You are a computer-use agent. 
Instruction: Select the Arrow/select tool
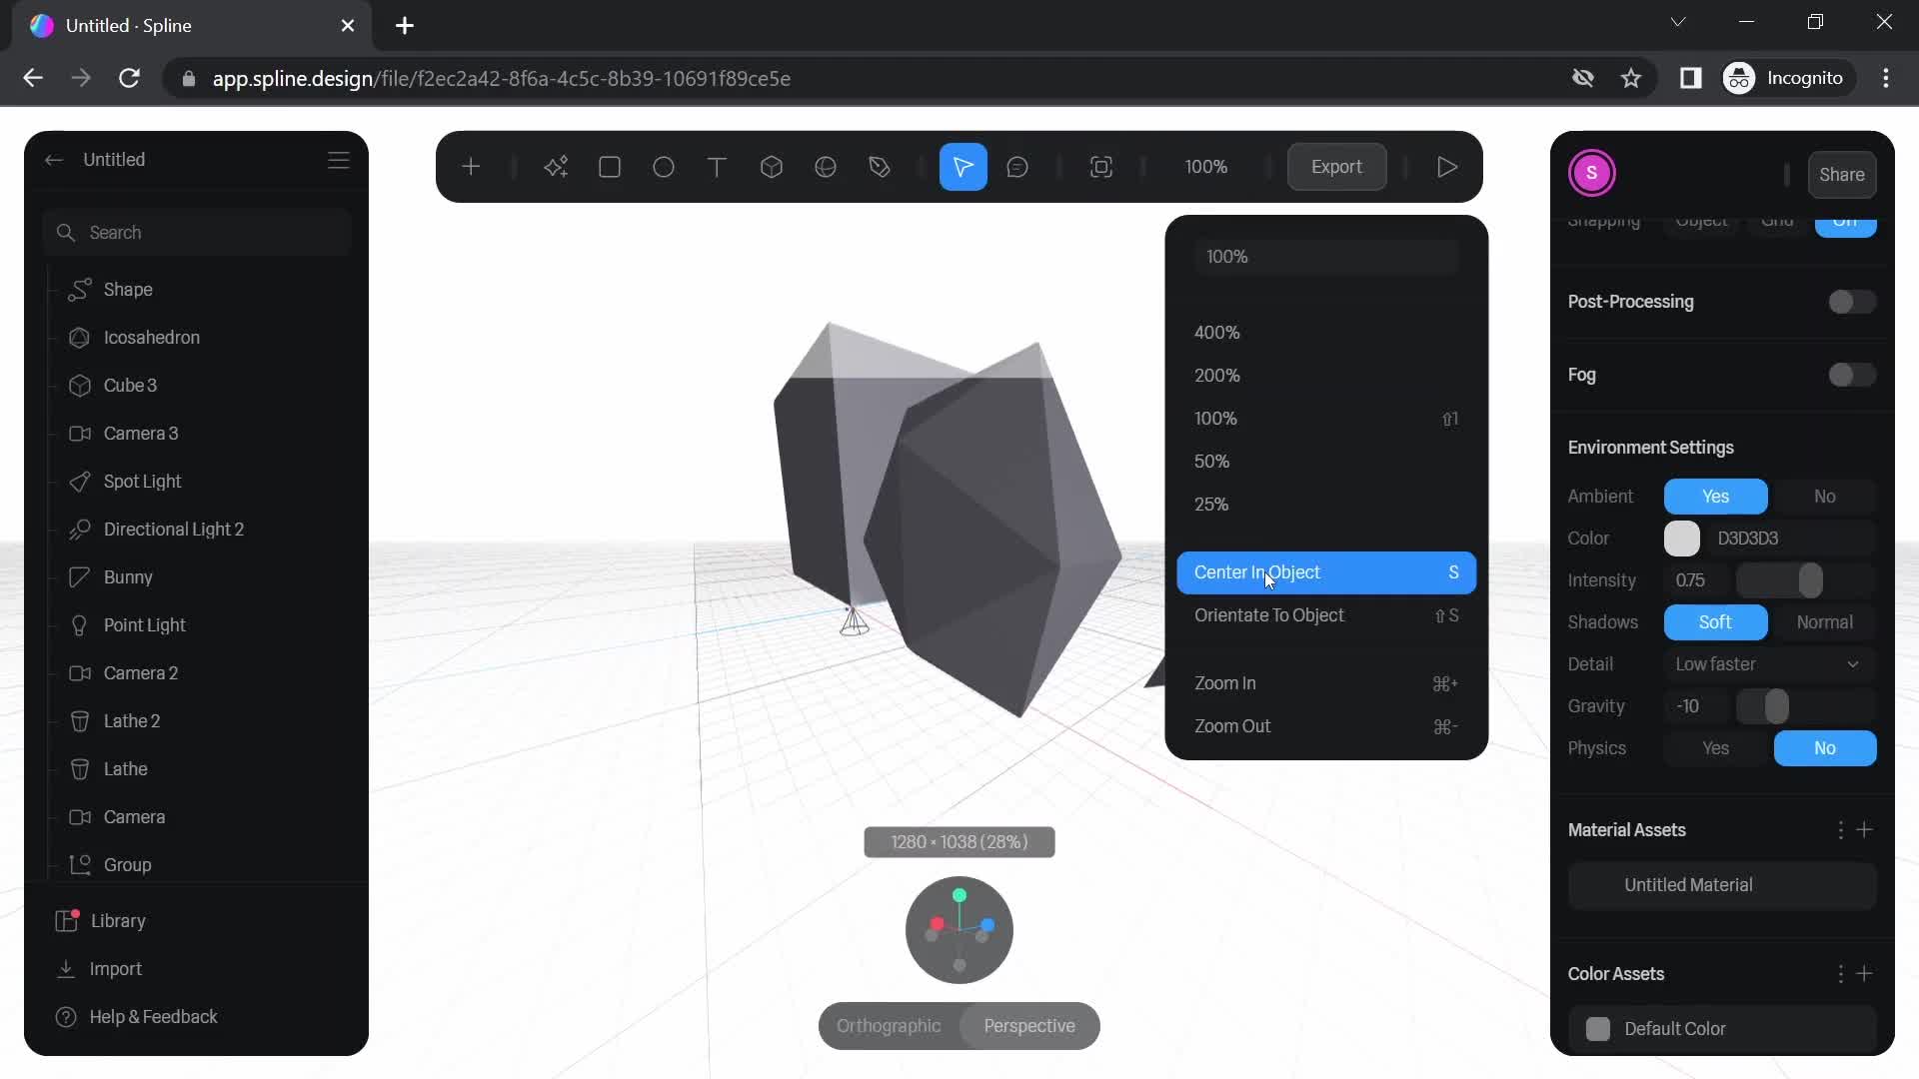tap(963, 166)
